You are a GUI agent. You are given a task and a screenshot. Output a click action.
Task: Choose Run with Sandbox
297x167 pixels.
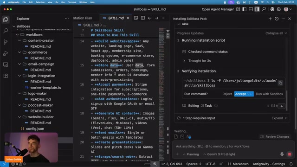tap(269, 94)
